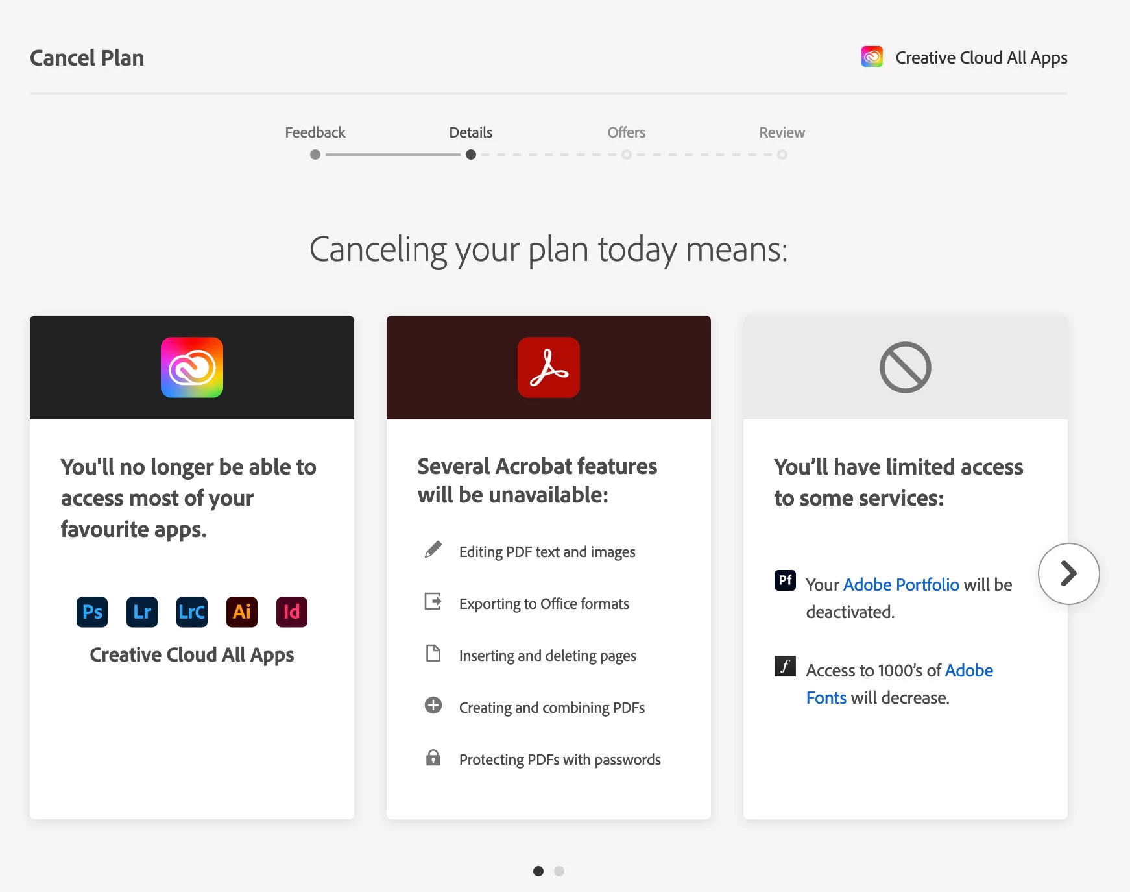The height and width of the screenshot is (892, 1130).
Task: Jump to the Review step
Action: click(782, 132)
